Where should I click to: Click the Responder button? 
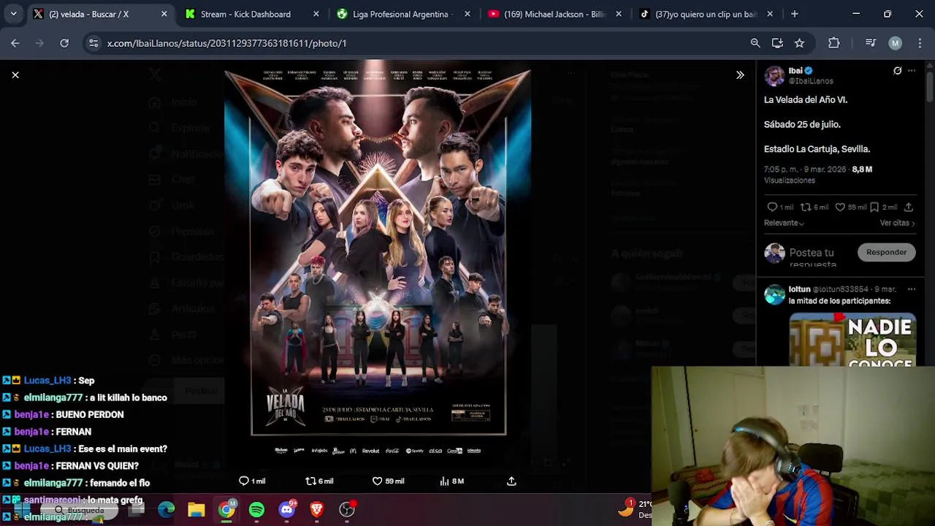886,252
